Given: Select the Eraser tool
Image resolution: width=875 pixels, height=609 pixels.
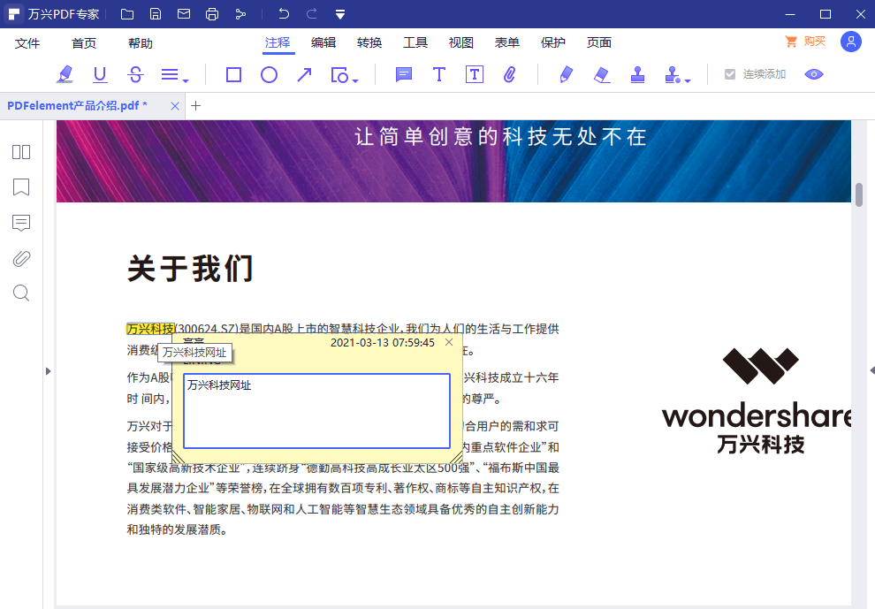Looking at the screenshot, I should (602, 74).
